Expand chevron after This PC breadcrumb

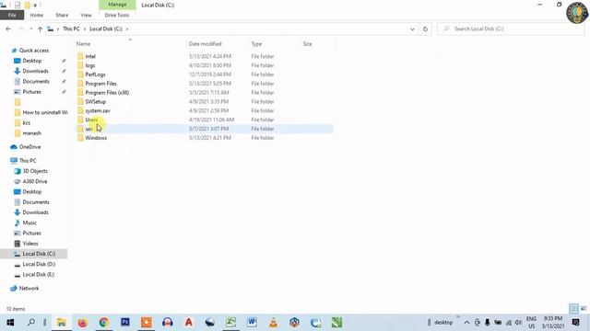(85, 29)
